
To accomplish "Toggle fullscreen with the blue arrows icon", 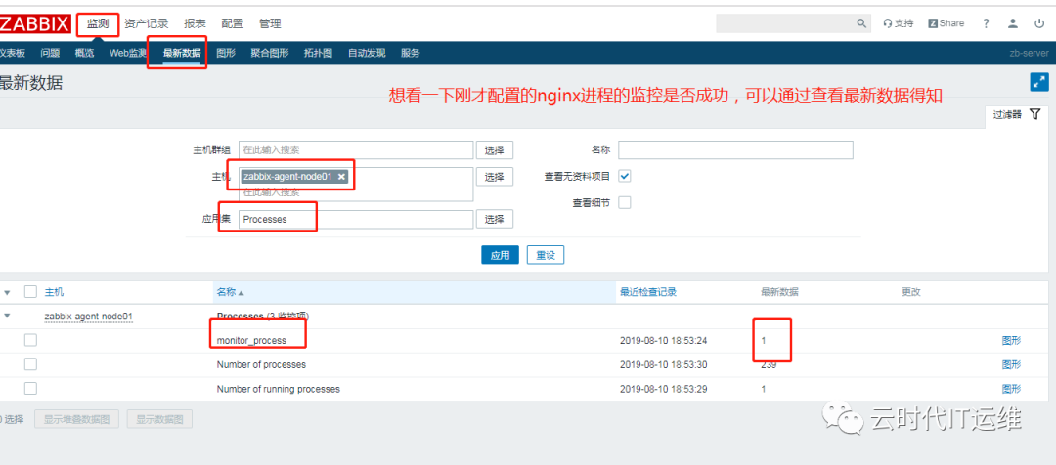I will coord(1039,82).
